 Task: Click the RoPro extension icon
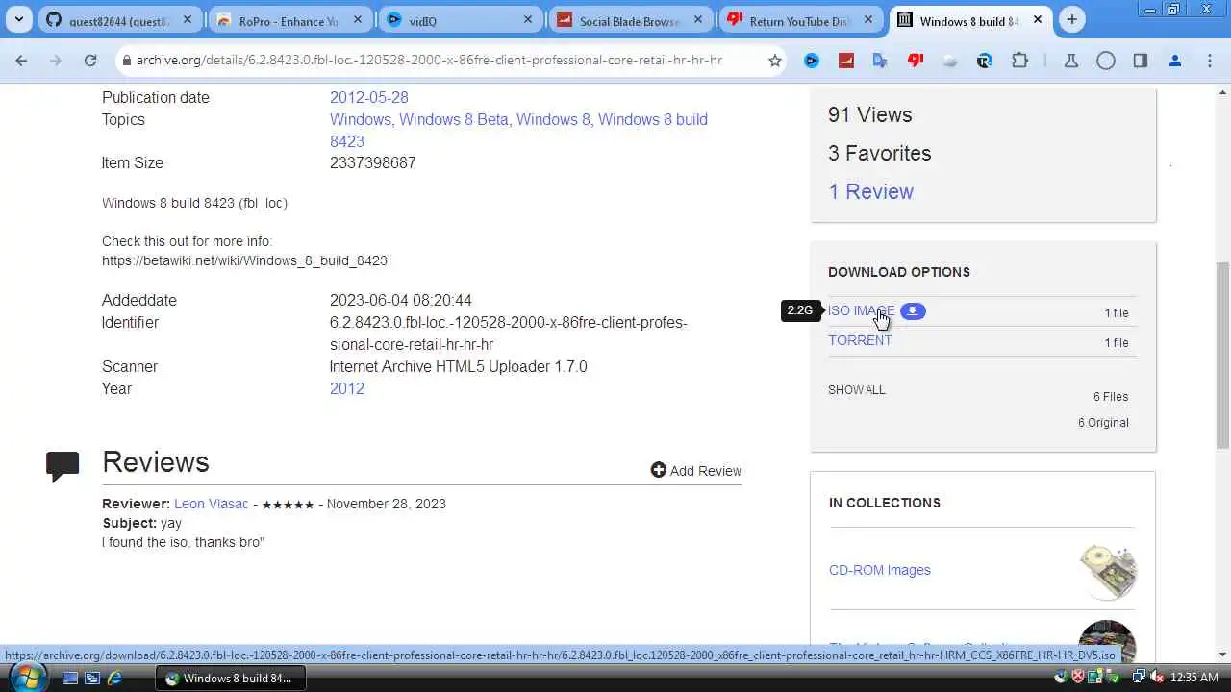984,60
